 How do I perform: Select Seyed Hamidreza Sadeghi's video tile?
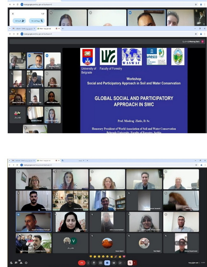(34, 222)
